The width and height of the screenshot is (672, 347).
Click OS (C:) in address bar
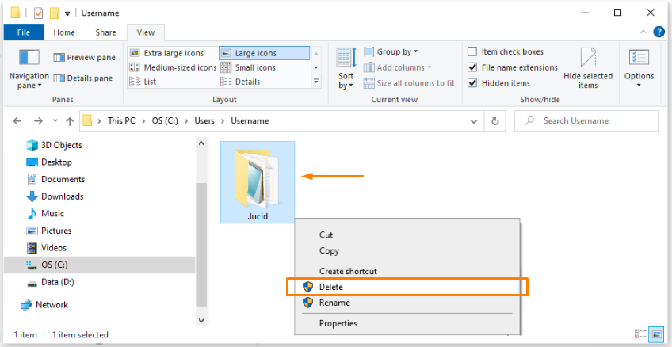click(164, 120)
